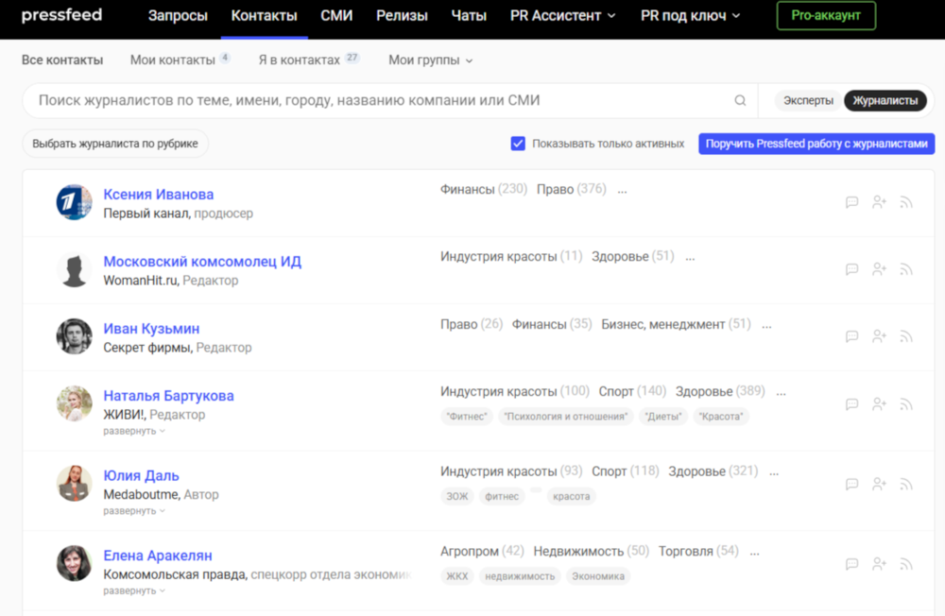Switch list to Эксперты

808,101
